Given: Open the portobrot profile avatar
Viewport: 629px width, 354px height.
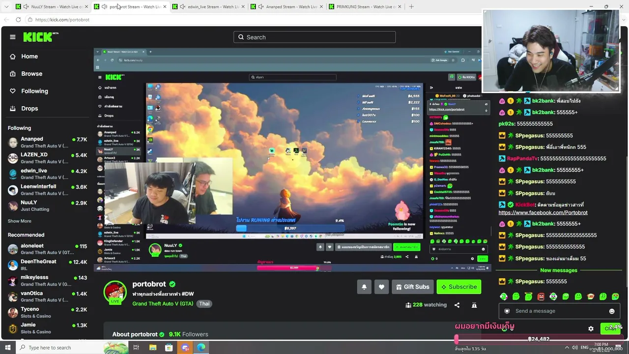Looking at the screenshot, I should 115,292.
